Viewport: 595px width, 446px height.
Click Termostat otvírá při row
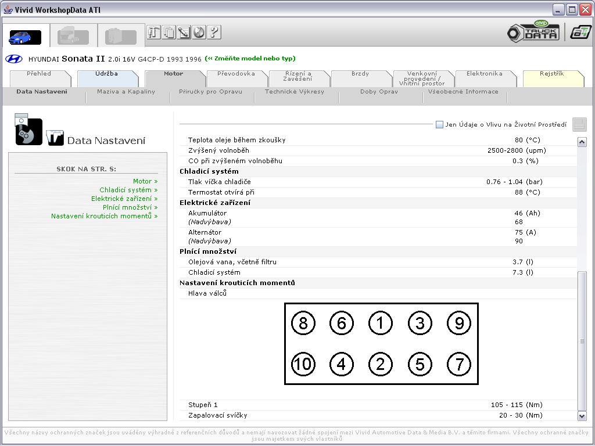(378, 192)
